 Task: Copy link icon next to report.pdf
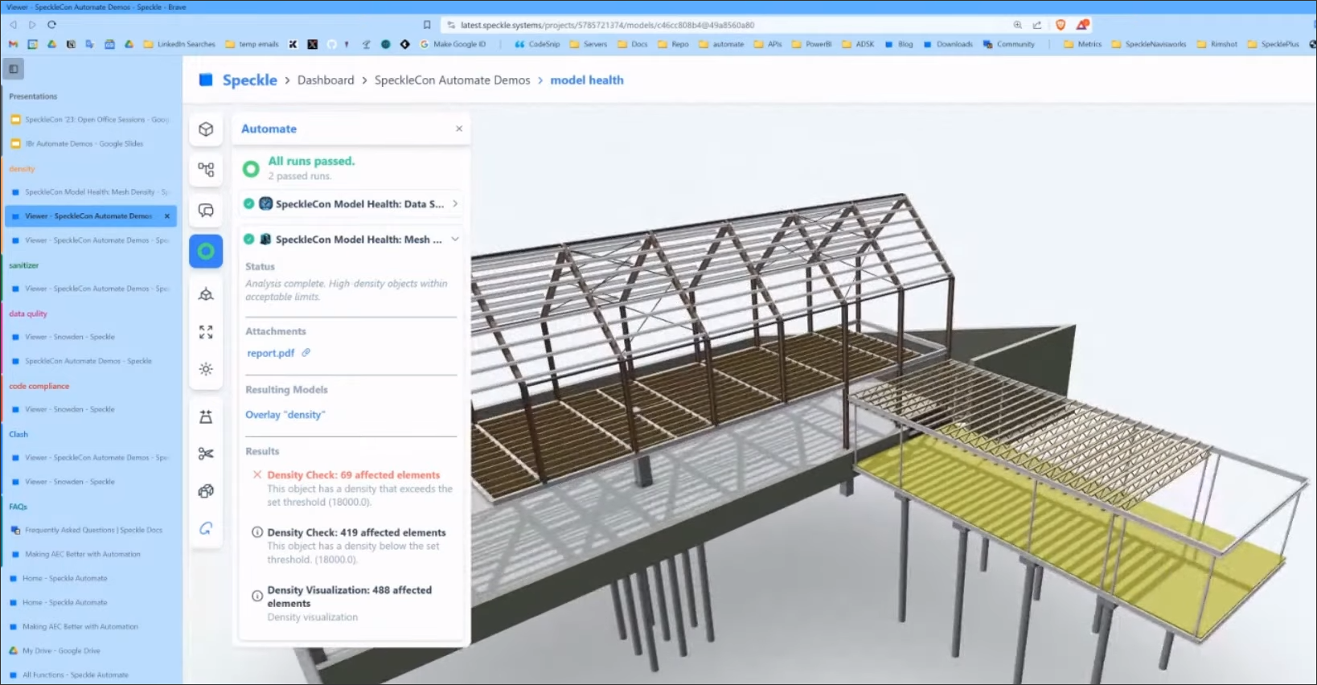[x=306, y=352]
